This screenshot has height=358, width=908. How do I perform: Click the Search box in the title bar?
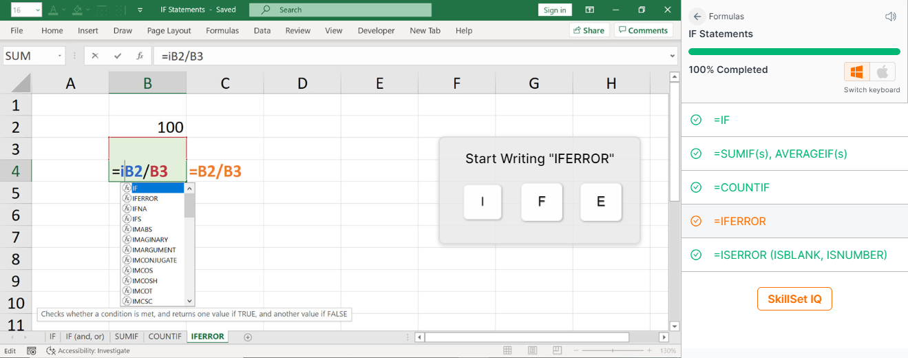point(340,10)
